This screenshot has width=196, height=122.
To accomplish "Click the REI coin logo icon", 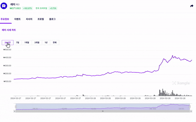I will 4,6.
